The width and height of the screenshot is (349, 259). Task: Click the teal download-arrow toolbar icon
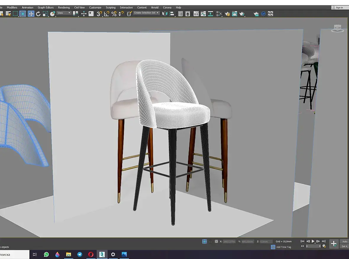tap(210, 14)
